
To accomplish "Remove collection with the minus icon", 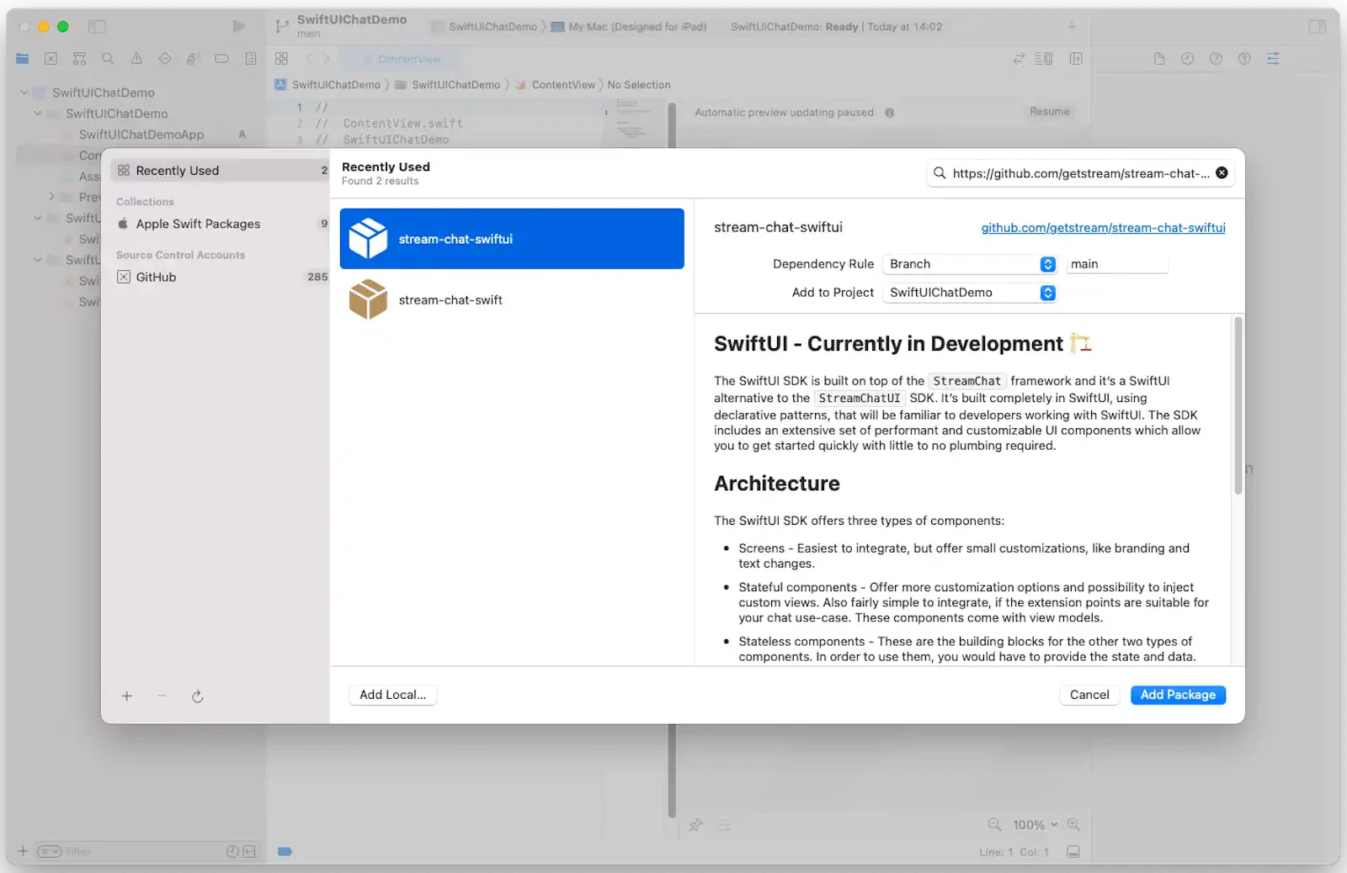I will pos(162,696).
